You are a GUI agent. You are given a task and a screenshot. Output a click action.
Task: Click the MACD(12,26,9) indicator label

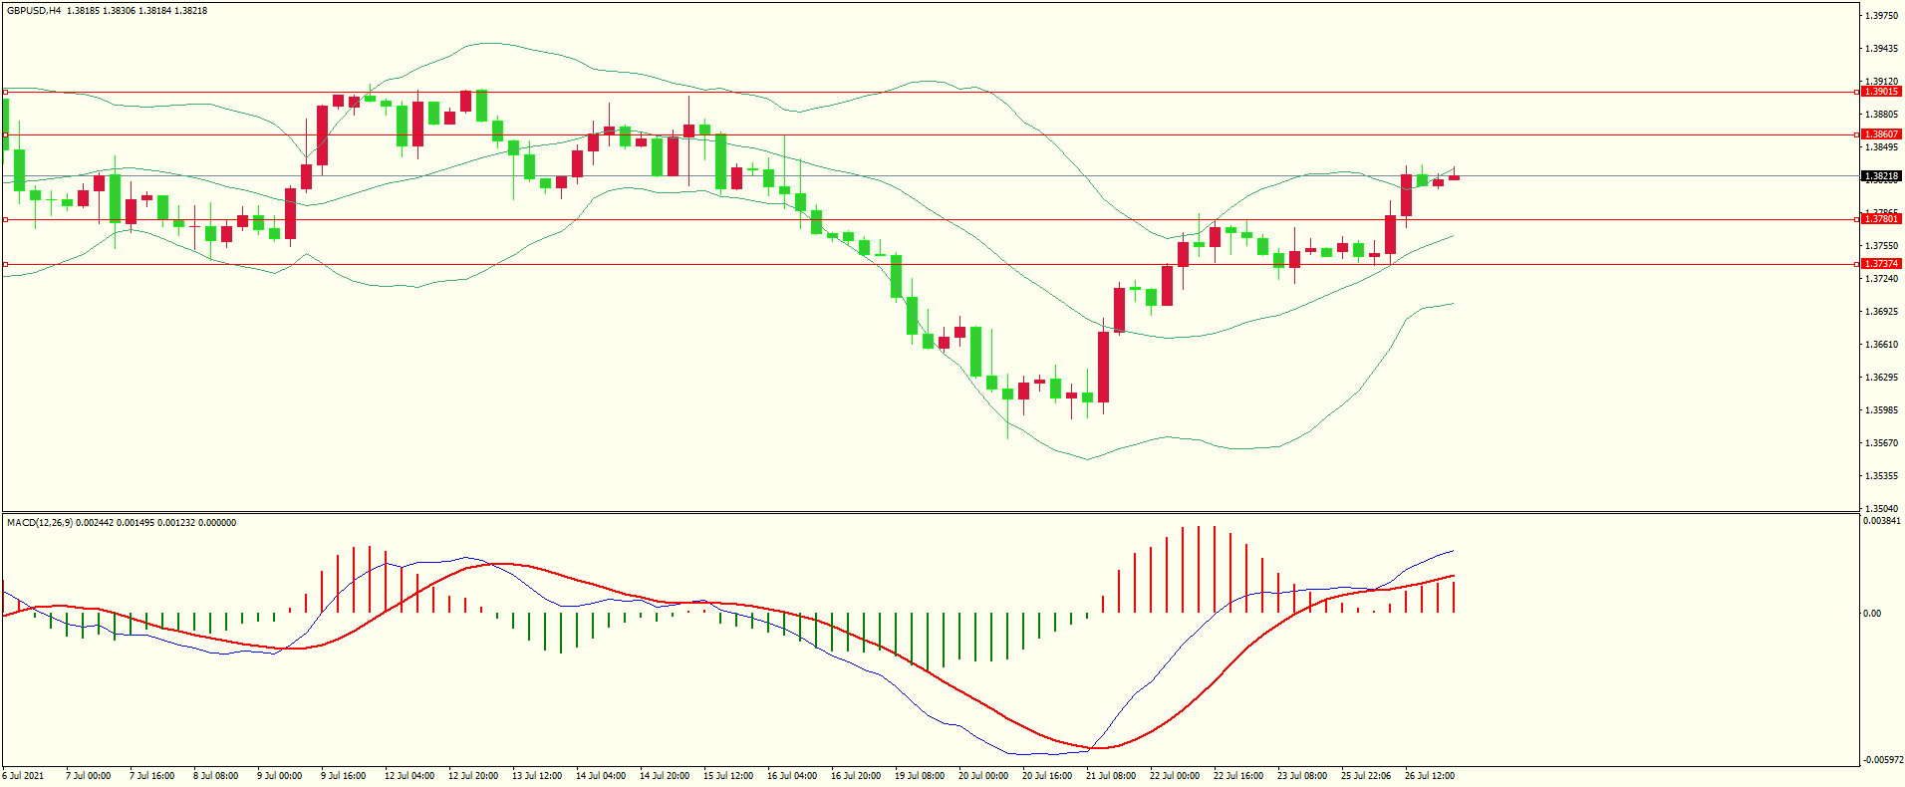39,523
